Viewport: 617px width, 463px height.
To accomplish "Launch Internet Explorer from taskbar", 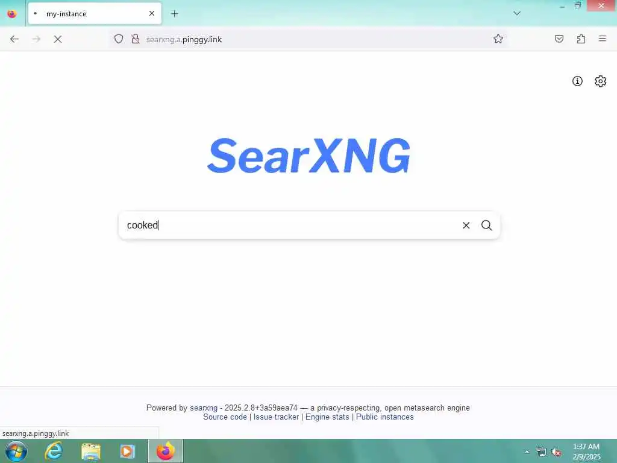I will (54, 451).
